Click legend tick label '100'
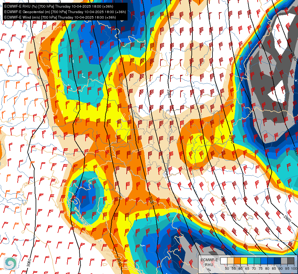Viewport: 298px width, 274px height. point(294,269)
